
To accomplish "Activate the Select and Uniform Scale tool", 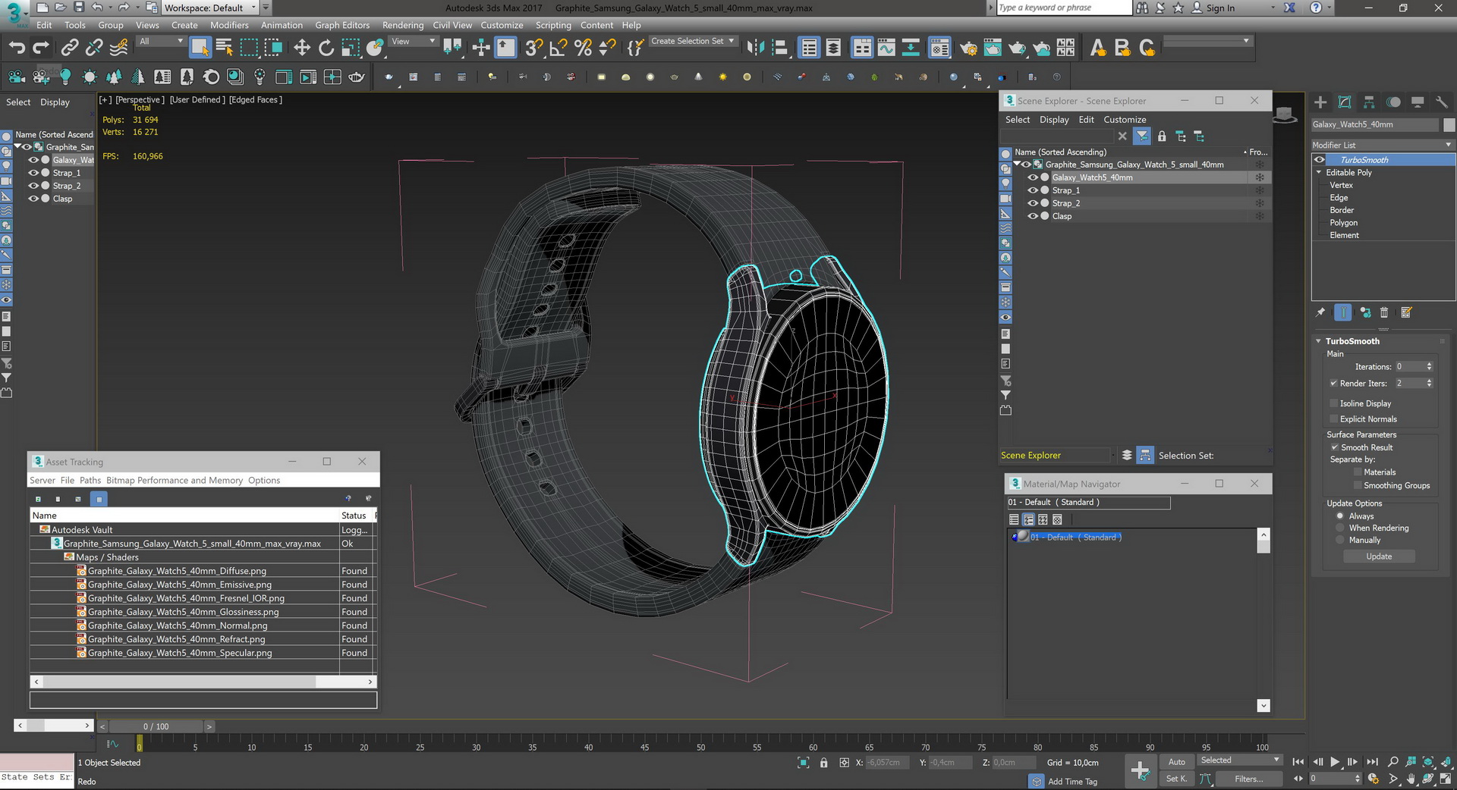I will pos(350,48).
